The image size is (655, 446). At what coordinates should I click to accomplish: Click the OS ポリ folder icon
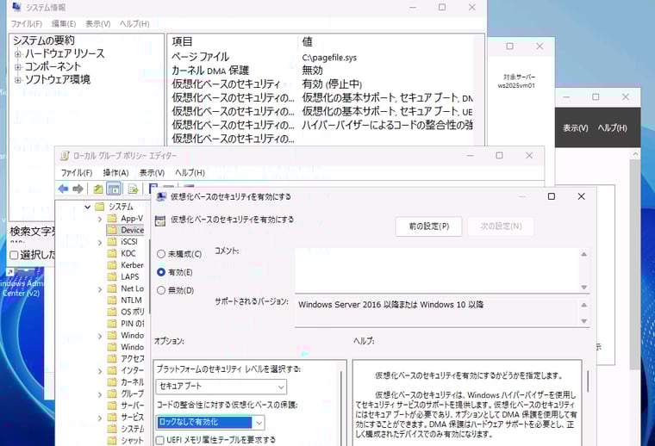point(111,312)
